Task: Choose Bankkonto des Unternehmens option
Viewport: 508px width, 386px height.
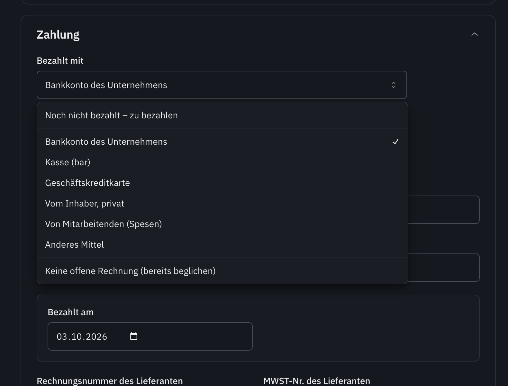Action: point(222,142)
